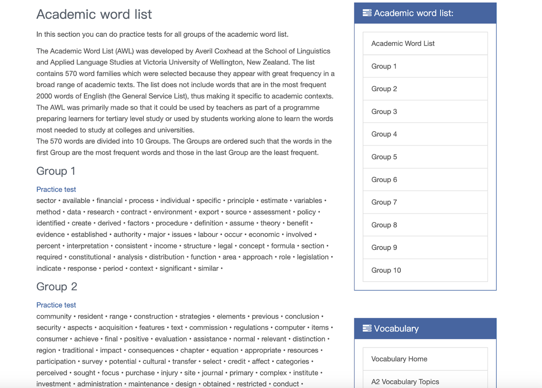
Task: Select A2 Vocabulary Topics item
Action: (x=405, y=381)
